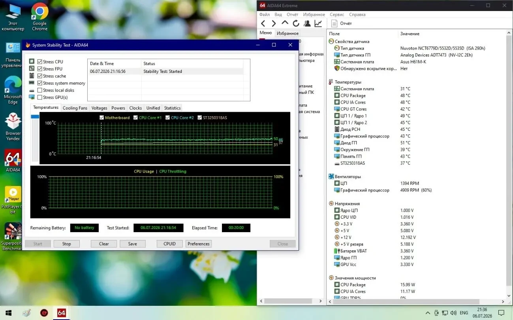Enable Stress GPU(s) checkbox
The width and height of the screenshot is (513, 320).
click(39, 97)
